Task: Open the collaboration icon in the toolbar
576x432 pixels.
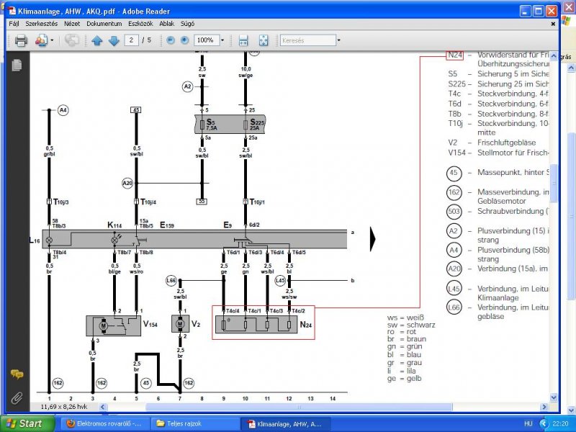Action: point(41,40)
